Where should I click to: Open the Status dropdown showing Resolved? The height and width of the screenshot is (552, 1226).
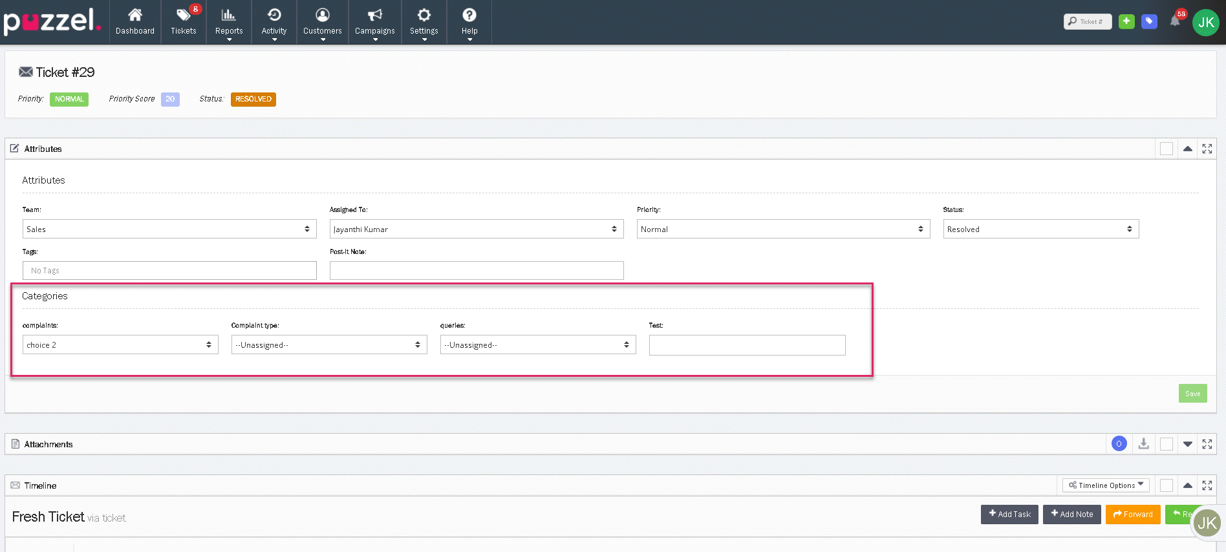coord(1040,229)
